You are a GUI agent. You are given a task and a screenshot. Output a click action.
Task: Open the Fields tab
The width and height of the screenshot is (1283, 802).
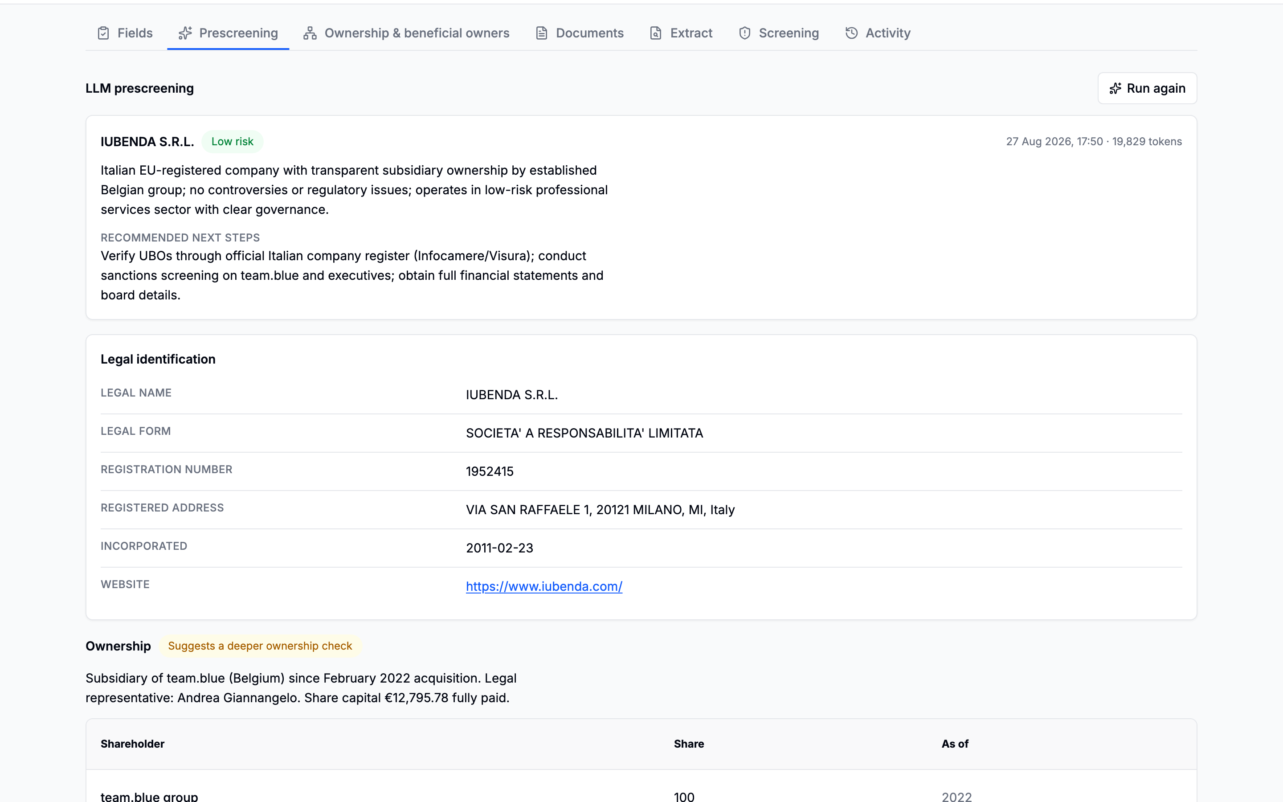click(x=125, y=33)
